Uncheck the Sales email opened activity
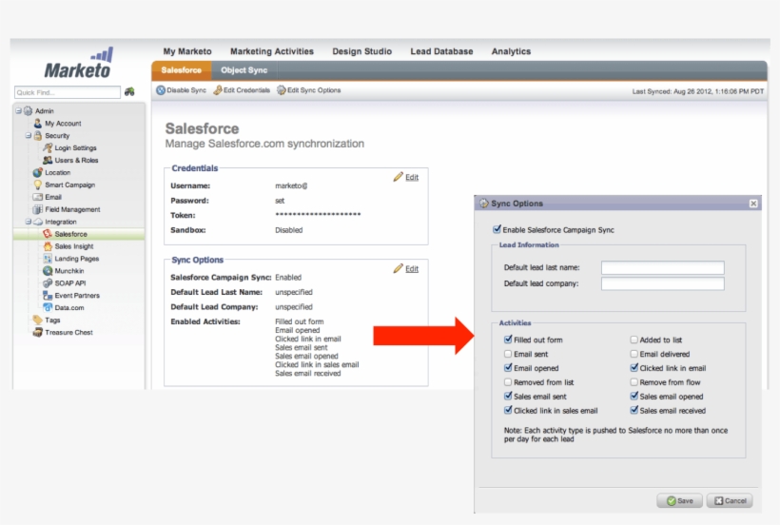This screenshot has height=525, width=780. click(x=634, y=397)
